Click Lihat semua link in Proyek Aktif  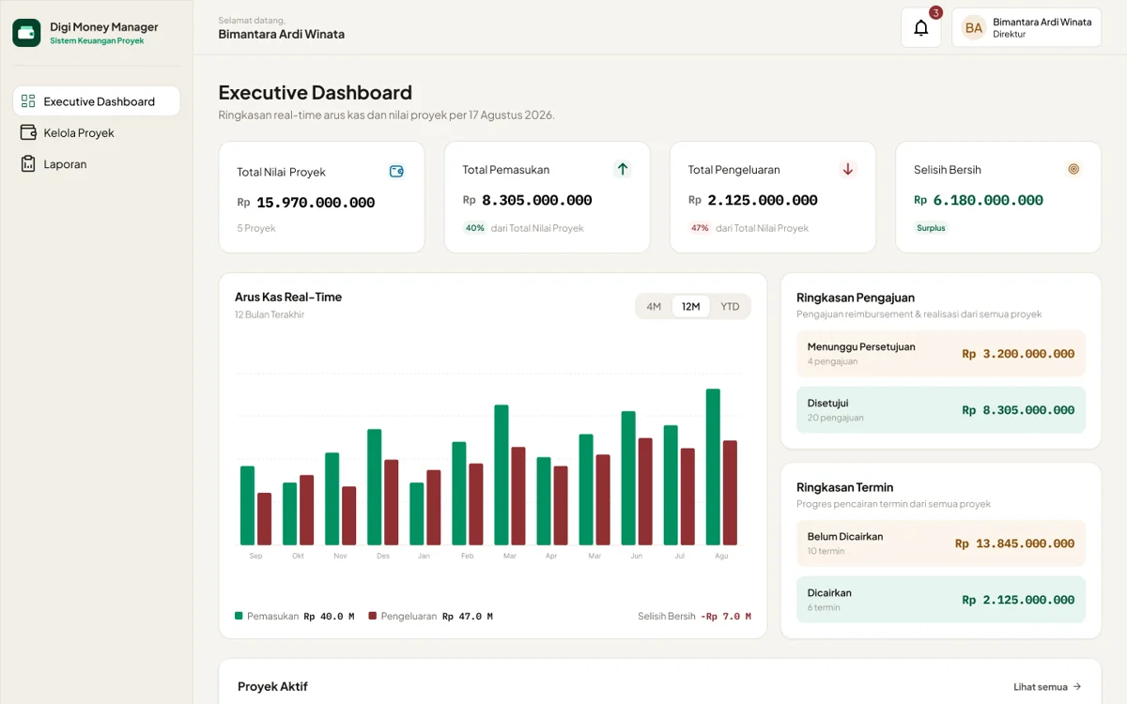click(1047, 687)
